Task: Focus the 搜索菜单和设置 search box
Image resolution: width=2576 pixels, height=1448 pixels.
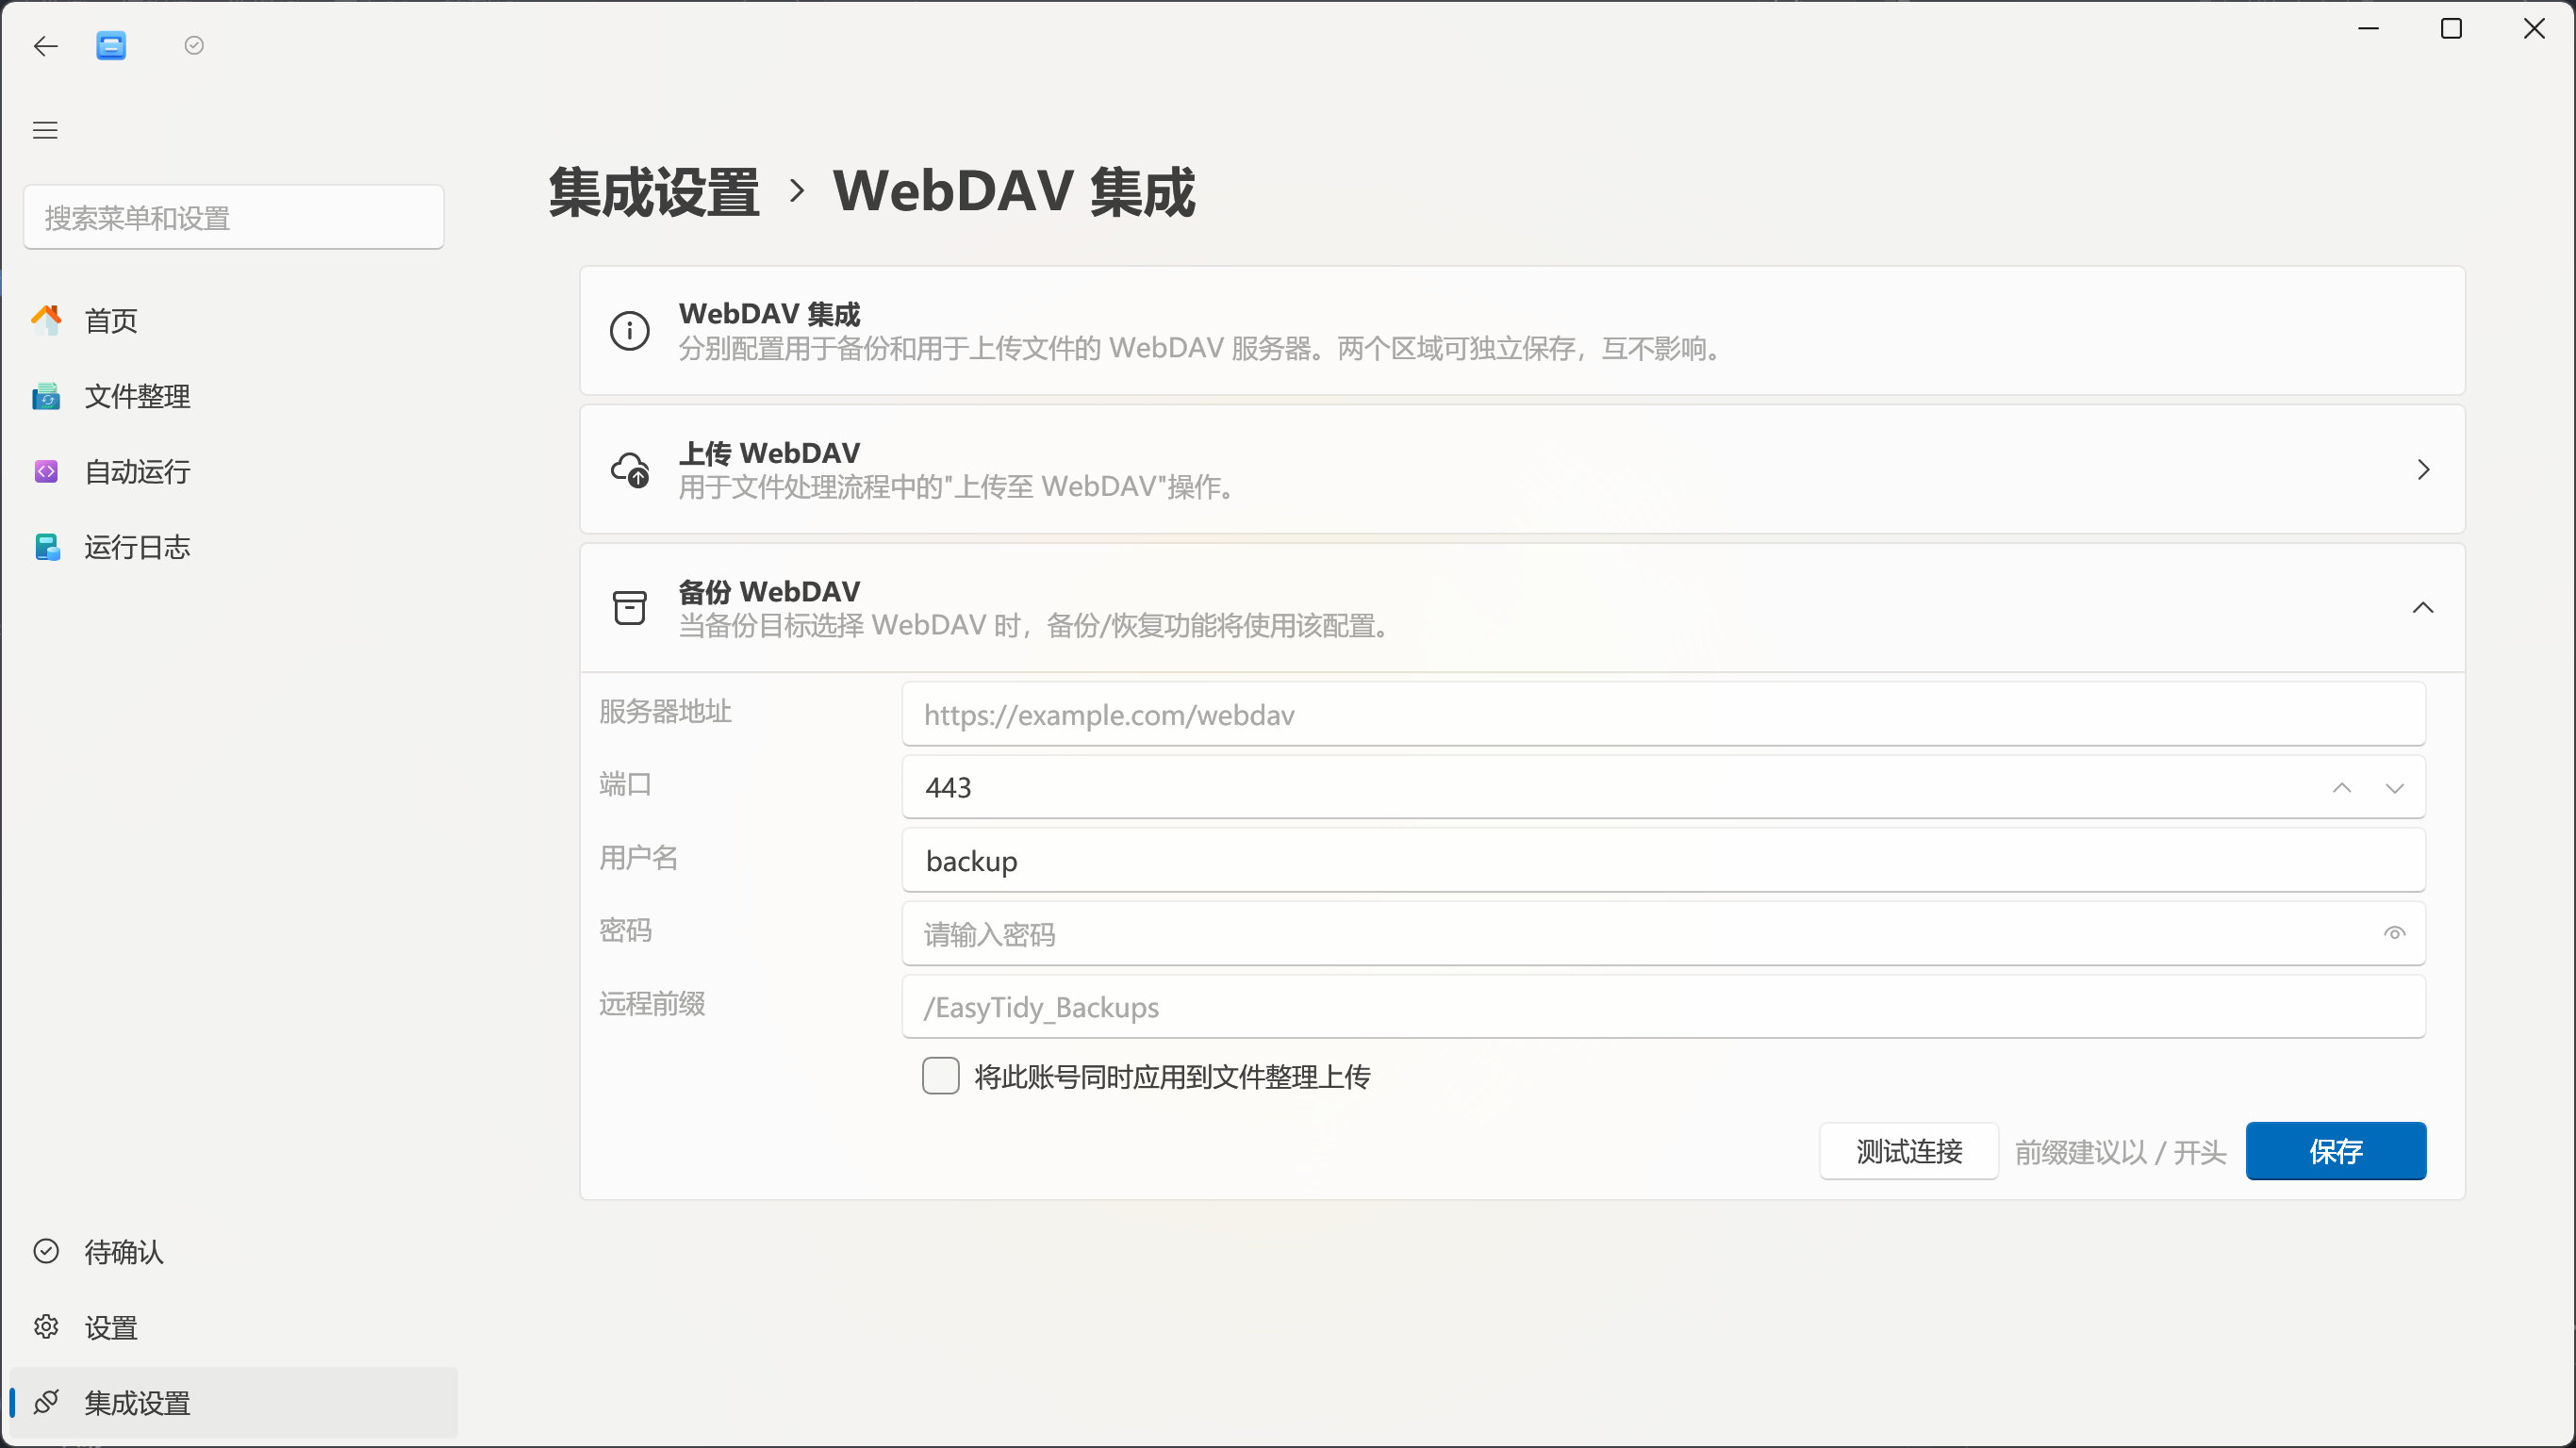Action: pyautogui.click(x=234, y=217)
